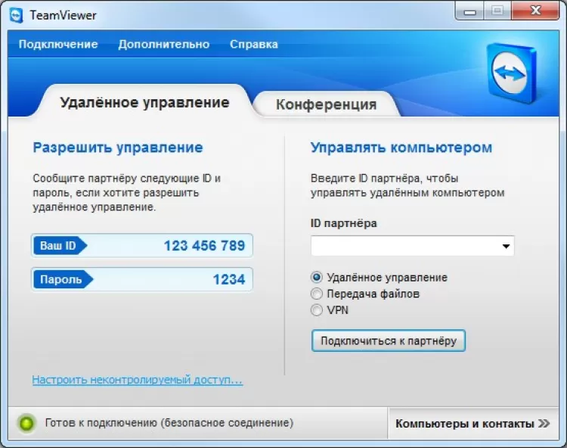Click the Подключиться к партнёру button
Screen dimensions: 567x448
[389, 341]
